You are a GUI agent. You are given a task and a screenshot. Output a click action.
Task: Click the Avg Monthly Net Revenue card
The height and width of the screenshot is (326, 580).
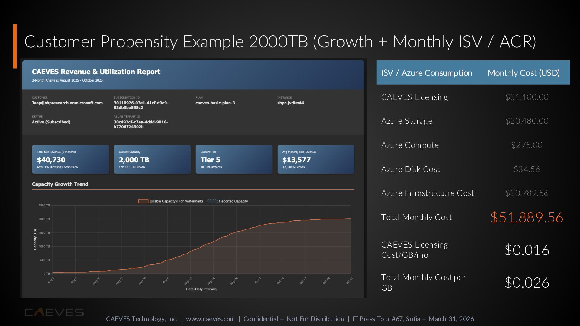(x=316, y=159)
